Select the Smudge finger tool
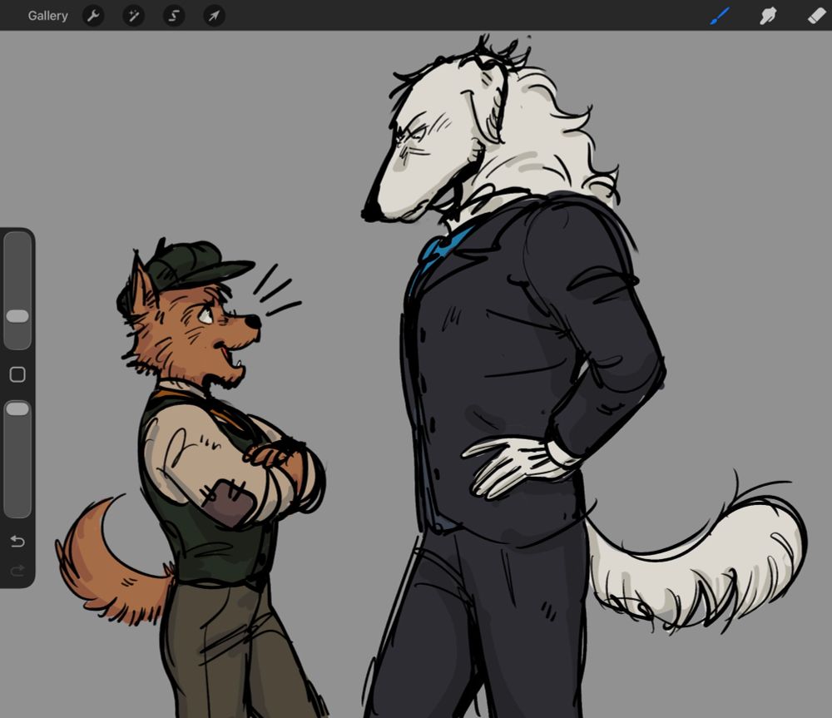 (x=768, y=16)
